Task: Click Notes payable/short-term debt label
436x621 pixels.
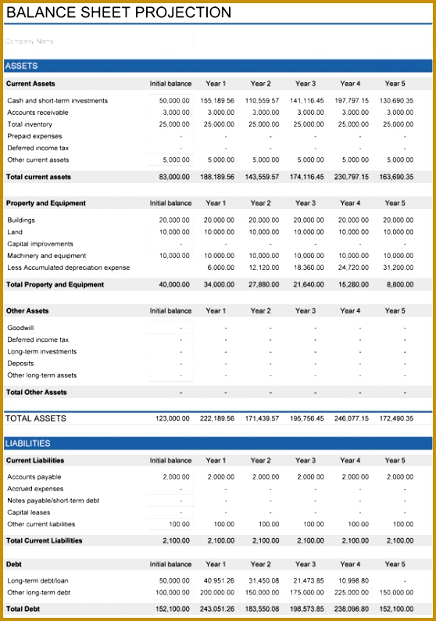Action: coord(53,501)
